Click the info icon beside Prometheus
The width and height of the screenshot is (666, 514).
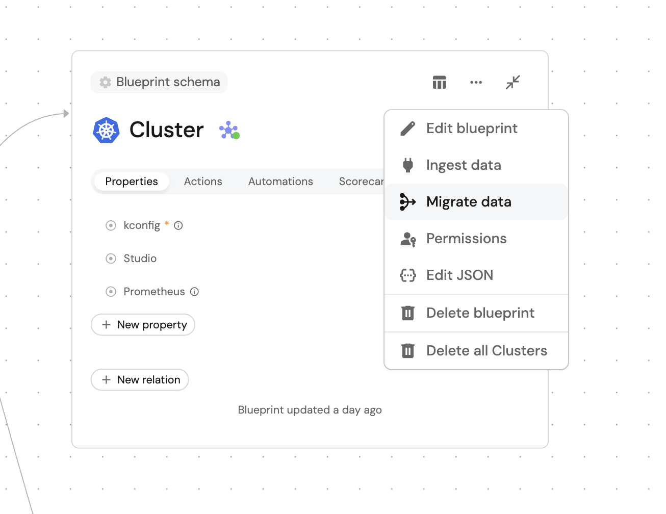click(x=194, y=292)
